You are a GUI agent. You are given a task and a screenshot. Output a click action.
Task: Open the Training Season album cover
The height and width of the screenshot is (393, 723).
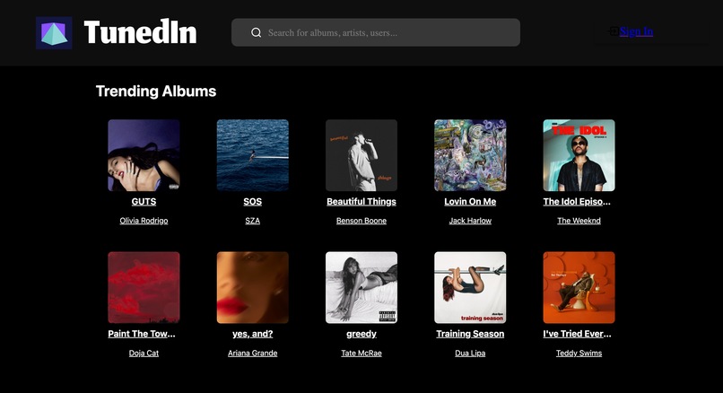(470, 287)
